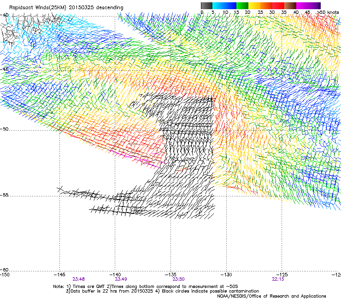Image resolution: width=341 pixels, height=299 pixels.
Task: Click the '-125' longitude axis label
Action: coord(282,275)
